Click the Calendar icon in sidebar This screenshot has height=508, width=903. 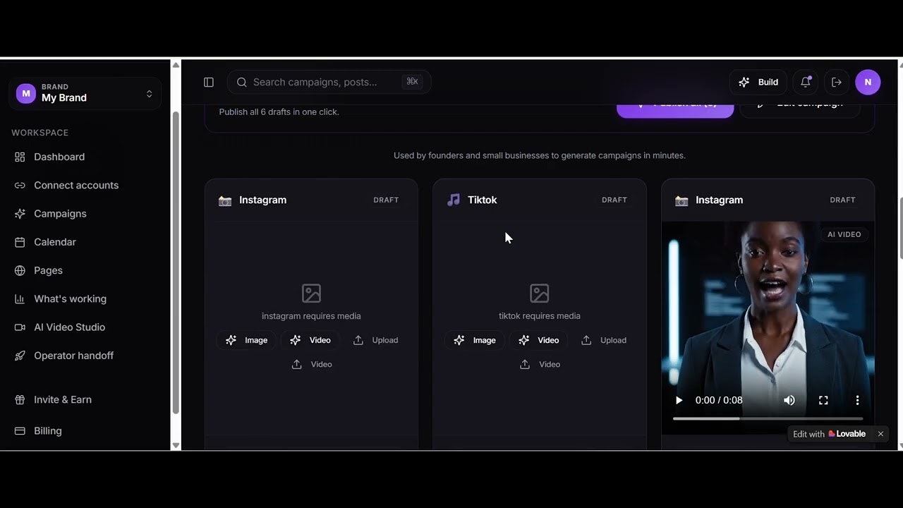coord(20,242)
